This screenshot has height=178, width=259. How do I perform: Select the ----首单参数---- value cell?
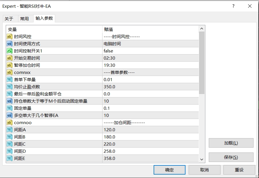tap(150, 72)
